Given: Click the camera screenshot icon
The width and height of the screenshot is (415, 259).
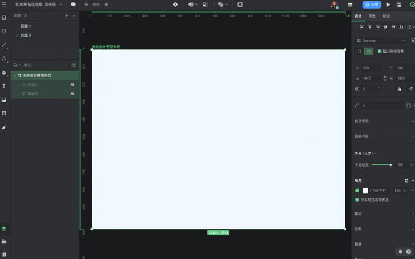Looking at the screenshot, I should pyautogui.click(x=350, y=5).
